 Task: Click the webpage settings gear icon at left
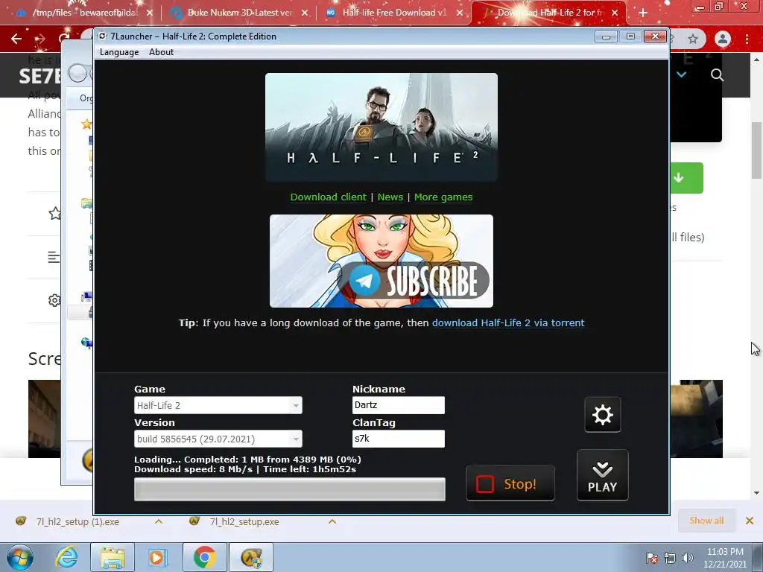[x=54, y=300]
